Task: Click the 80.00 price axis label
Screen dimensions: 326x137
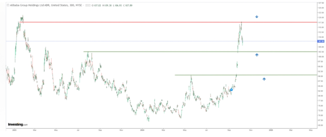Action: click(321, 96)
